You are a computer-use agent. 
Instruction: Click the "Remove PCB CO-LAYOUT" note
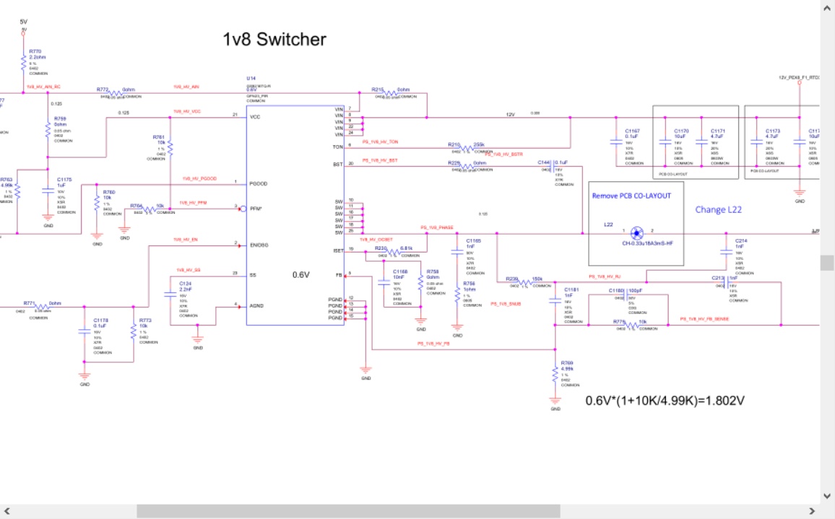tap(631, 196)
